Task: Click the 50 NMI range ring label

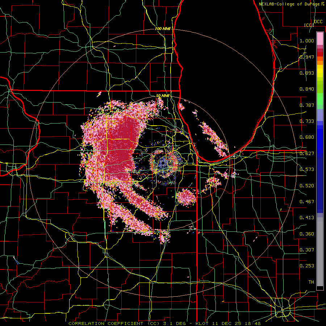Action: (x=163, y=96)
